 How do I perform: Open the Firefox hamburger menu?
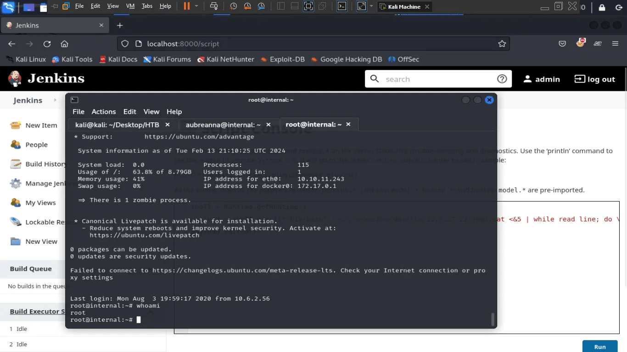click(x=616, y=44)
